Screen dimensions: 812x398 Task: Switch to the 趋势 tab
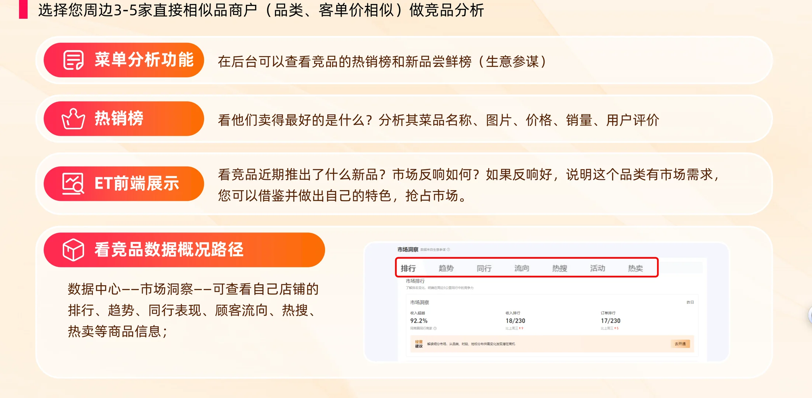(x=446, y=268)
